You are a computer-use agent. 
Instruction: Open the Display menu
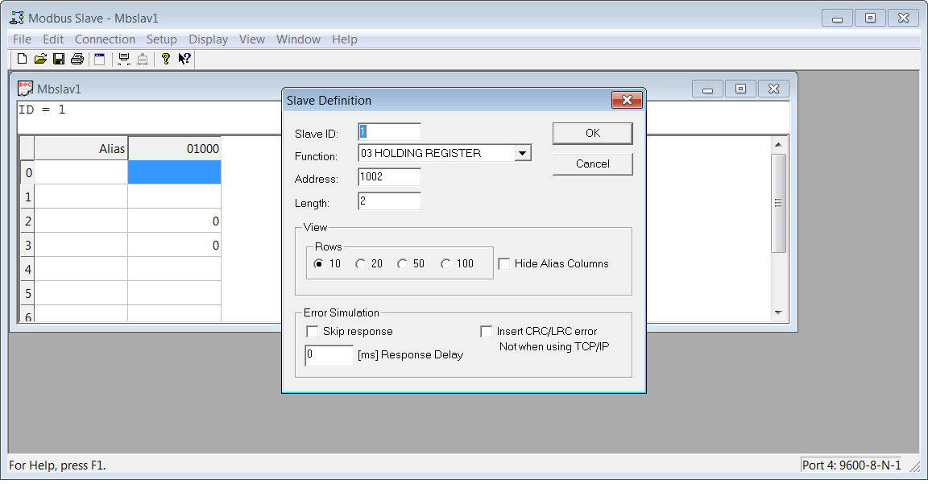tap(209, 39)
